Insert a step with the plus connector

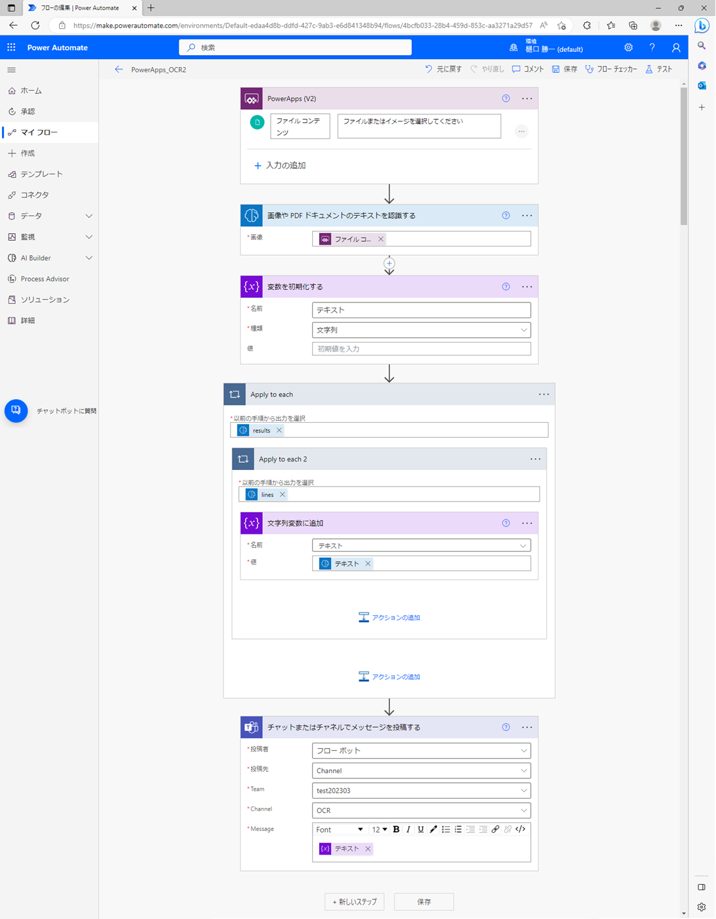[x=390, y=263]
